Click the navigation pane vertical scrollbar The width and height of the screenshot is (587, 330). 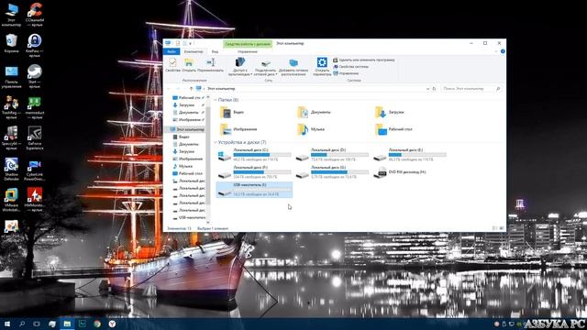coord(208,157)
